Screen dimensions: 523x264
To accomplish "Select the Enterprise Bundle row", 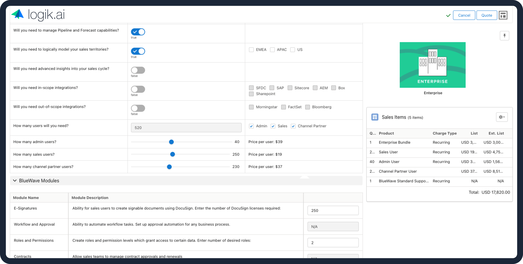I will point(439,143).
